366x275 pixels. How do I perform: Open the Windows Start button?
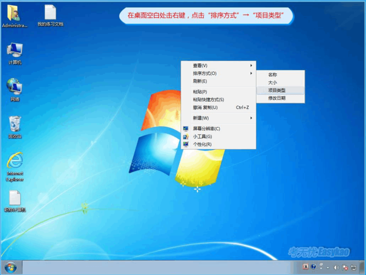11,267
